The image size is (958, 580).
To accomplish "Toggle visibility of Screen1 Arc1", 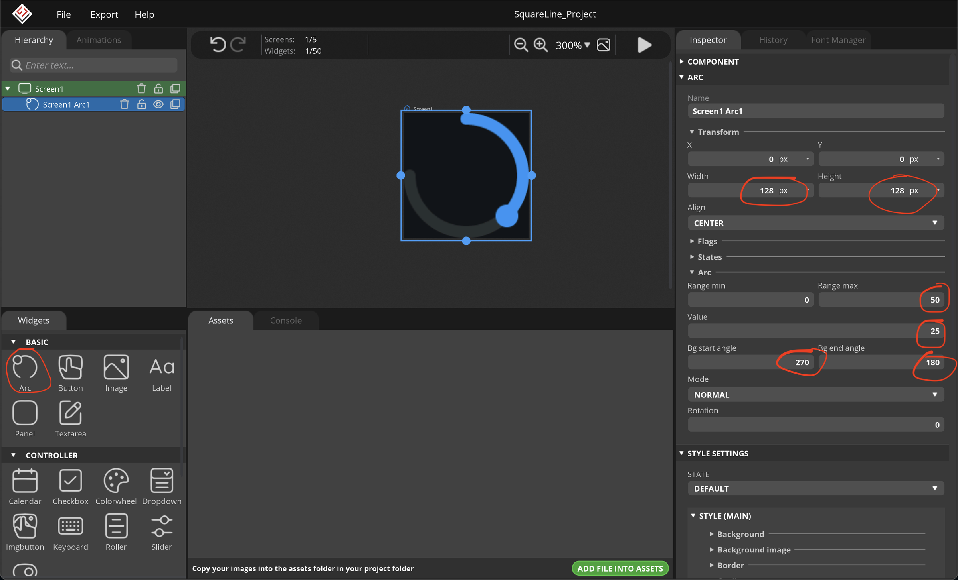I will point(158,104).
